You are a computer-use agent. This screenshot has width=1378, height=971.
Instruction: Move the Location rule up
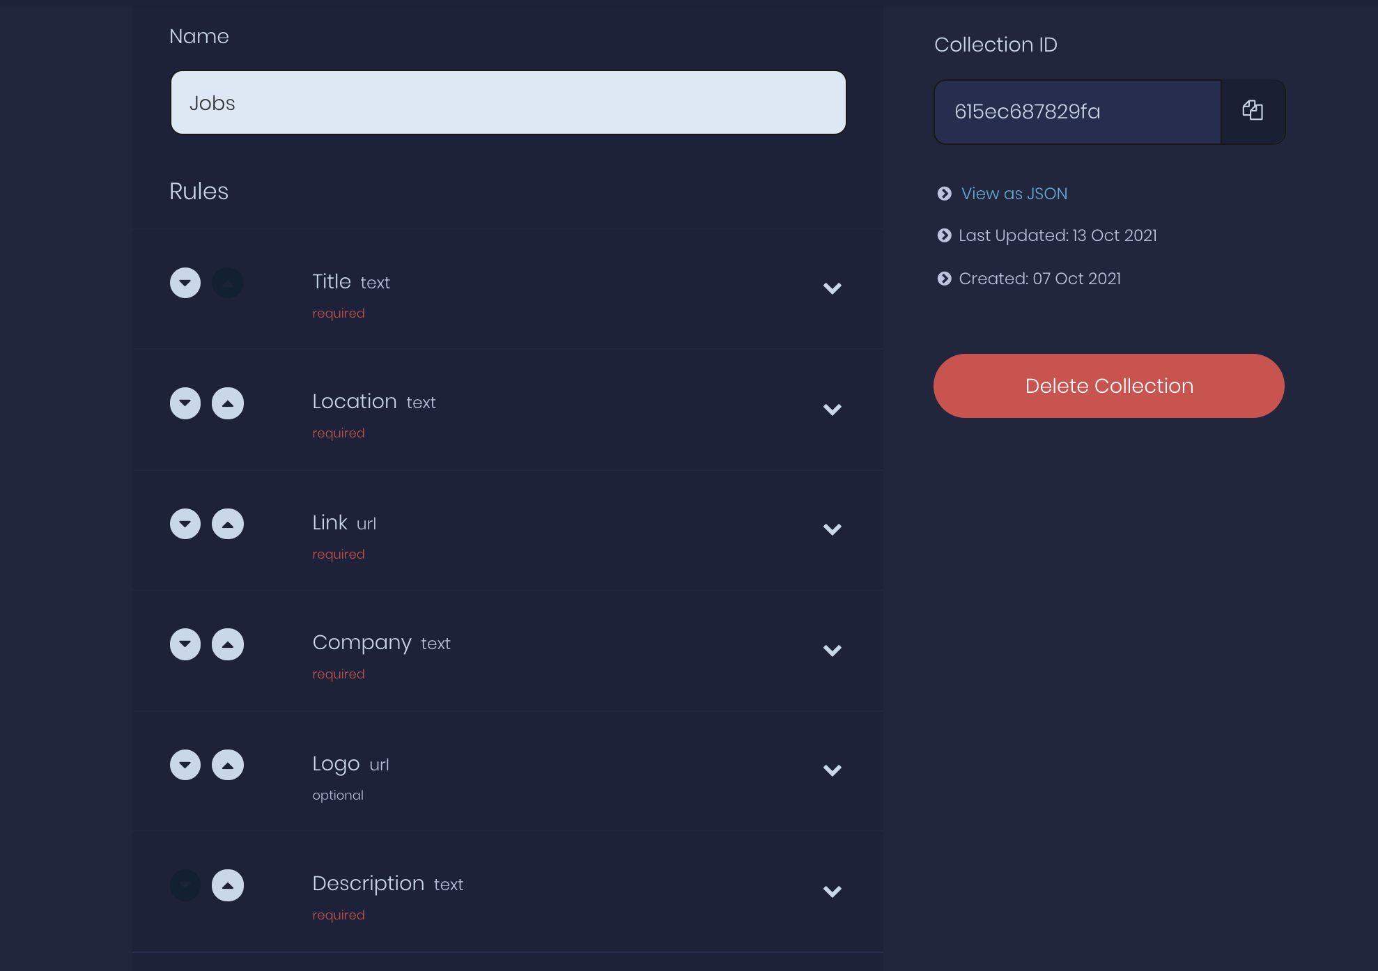[228, 403]
